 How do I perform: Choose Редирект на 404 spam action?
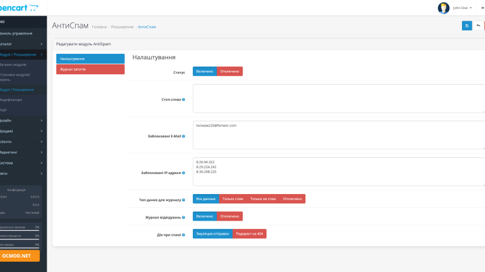pyautogui.click(x=249, y=234)
